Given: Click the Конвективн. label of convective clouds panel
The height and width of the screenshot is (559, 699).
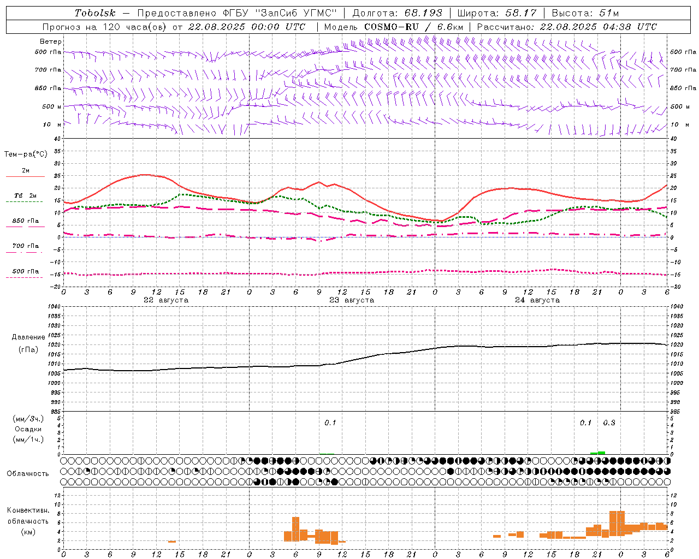Looking at the screenshot, I should click(x=28, y=510).
